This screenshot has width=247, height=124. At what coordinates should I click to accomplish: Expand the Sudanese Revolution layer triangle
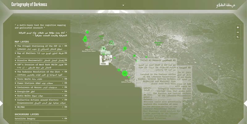pos(15,72)
